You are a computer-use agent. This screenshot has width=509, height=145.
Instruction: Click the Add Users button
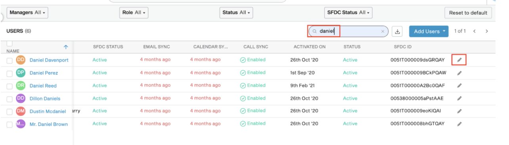coord(429,32)
